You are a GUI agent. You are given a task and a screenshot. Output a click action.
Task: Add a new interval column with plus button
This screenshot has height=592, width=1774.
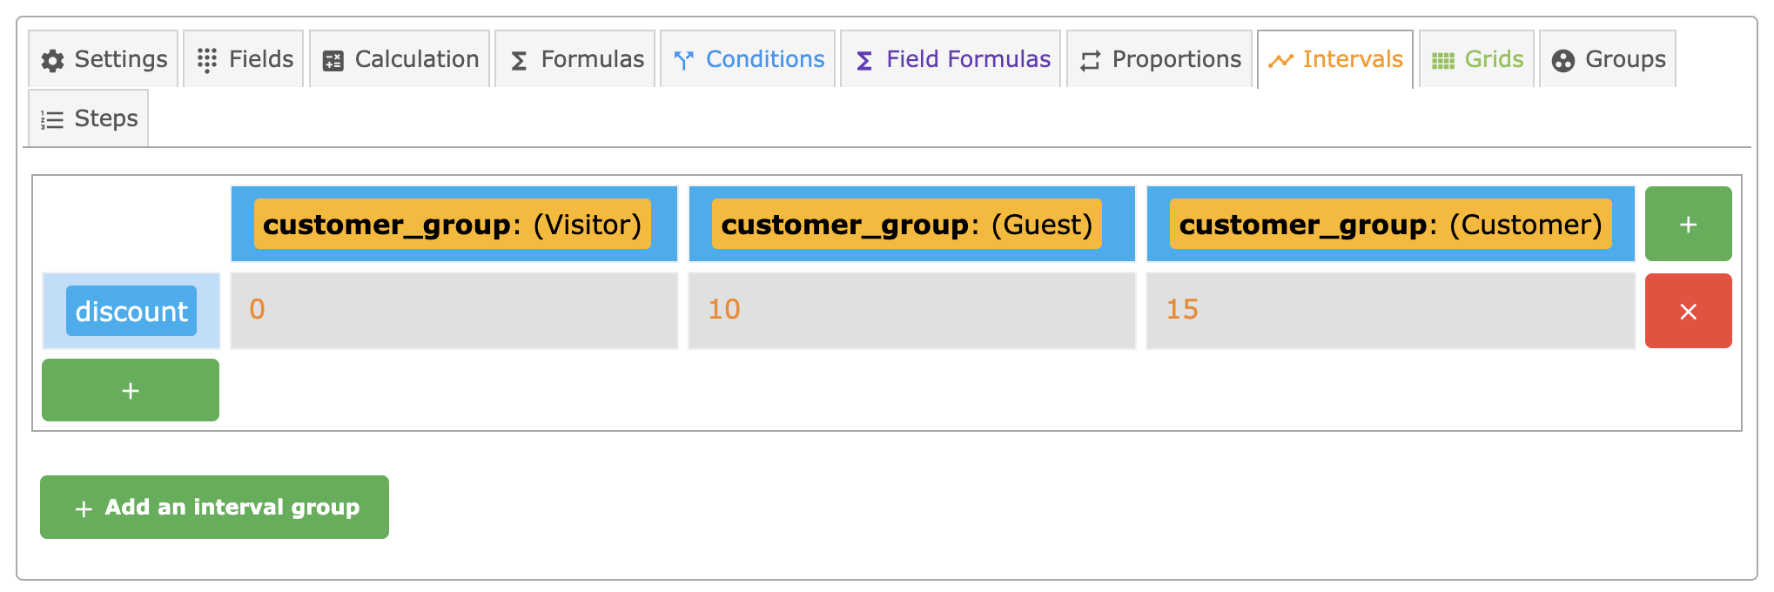(x=1688, y=225)
